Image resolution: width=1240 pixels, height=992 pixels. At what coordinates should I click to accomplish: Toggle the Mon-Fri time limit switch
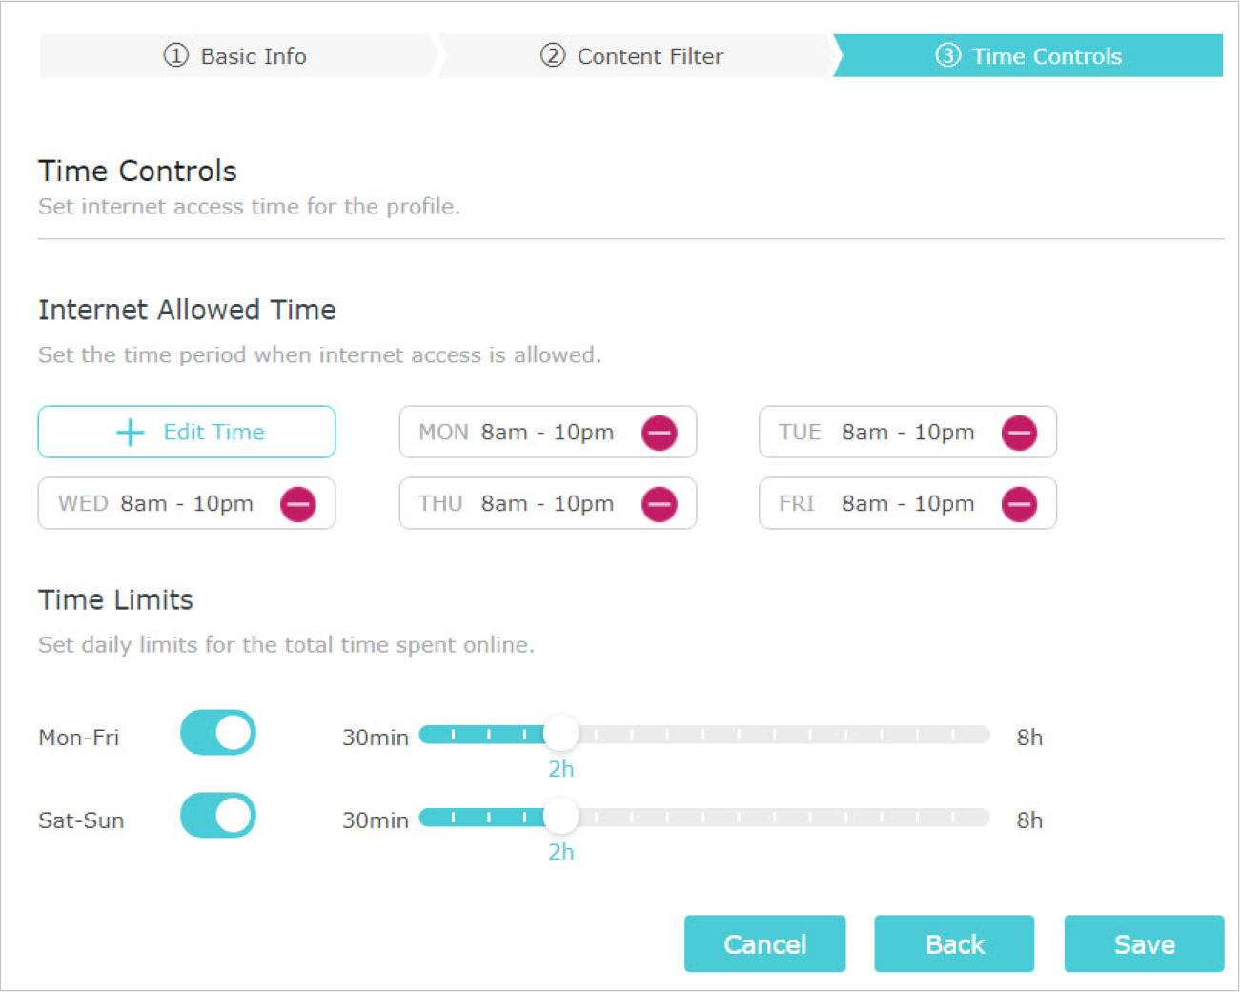click(x=218, y=733)
